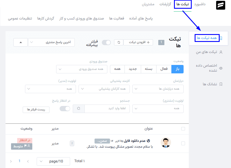This screenshot has height=168, width=231.
Task: Open the داشبورد tab
Action: (x=200, y=4)
